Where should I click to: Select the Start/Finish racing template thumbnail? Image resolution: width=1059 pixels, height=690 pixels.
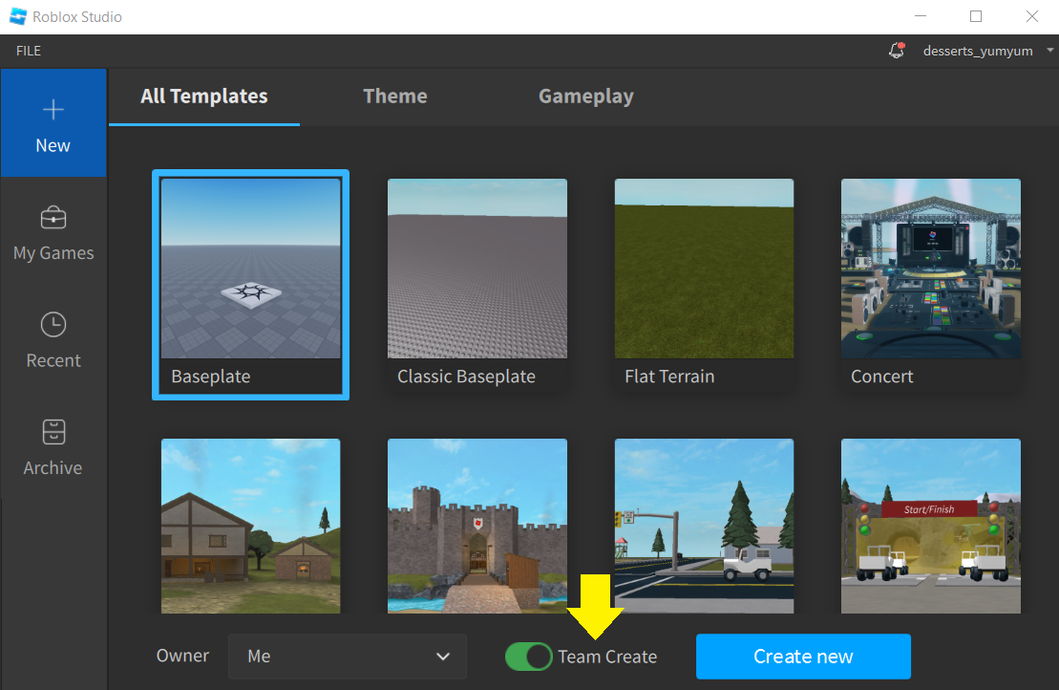[931, 526]
